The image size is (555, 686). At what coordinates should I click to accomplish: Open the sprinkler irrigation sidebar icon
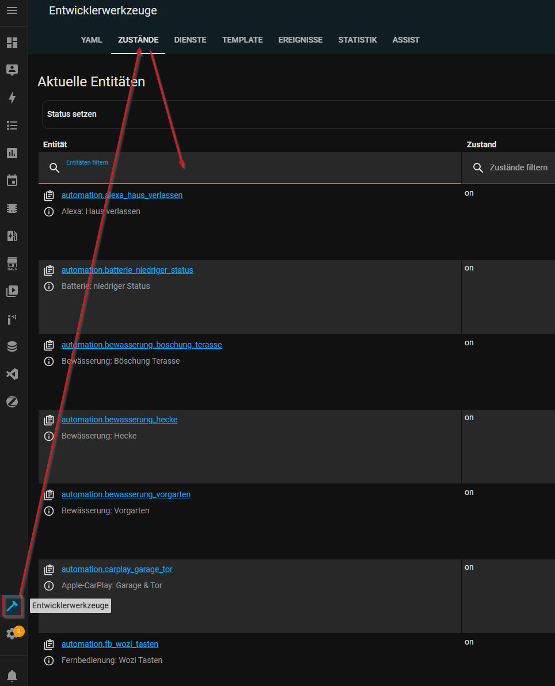pyautogui.click(x=12, y=319)
